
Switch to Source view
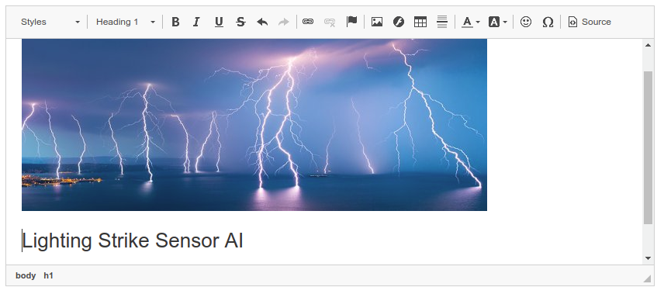pos(590,22)
